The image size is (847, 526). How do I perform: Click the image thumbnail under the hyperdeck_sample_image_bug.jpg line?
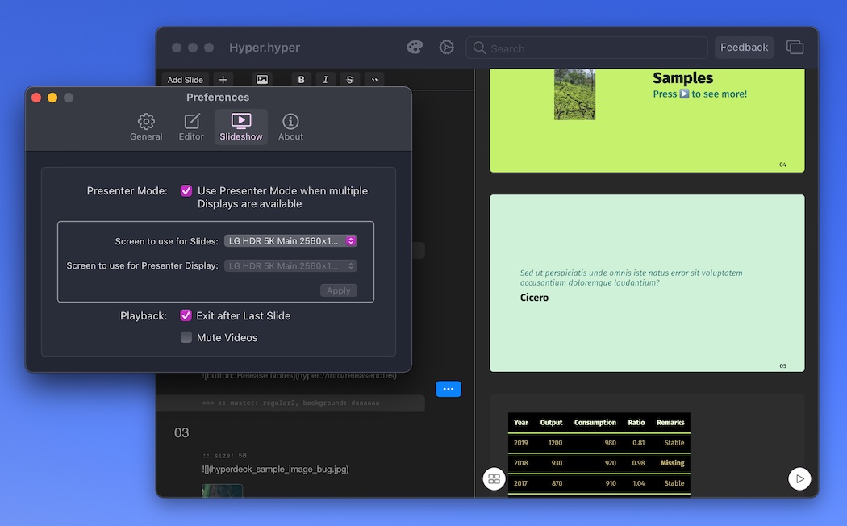(x=223, y=491)
